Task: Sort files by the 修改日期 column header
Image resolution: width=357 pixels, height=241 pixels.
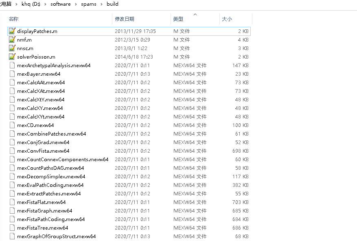Action: coord(124,19)
